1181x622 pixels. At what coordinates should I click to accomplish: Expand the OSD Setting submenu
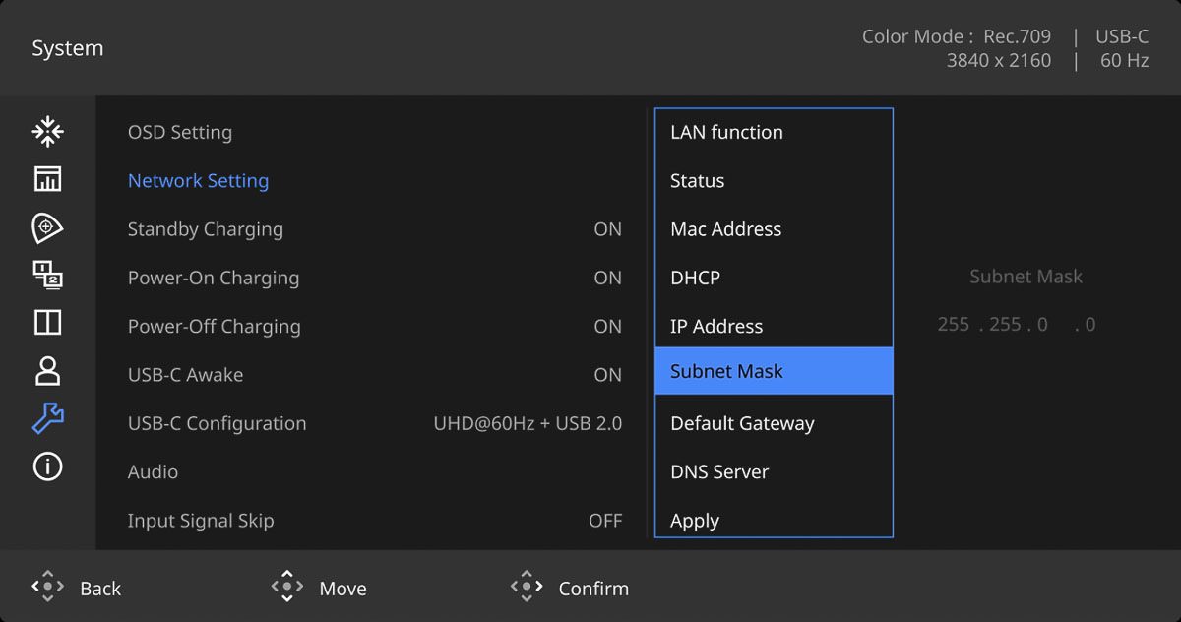(180, 133)
